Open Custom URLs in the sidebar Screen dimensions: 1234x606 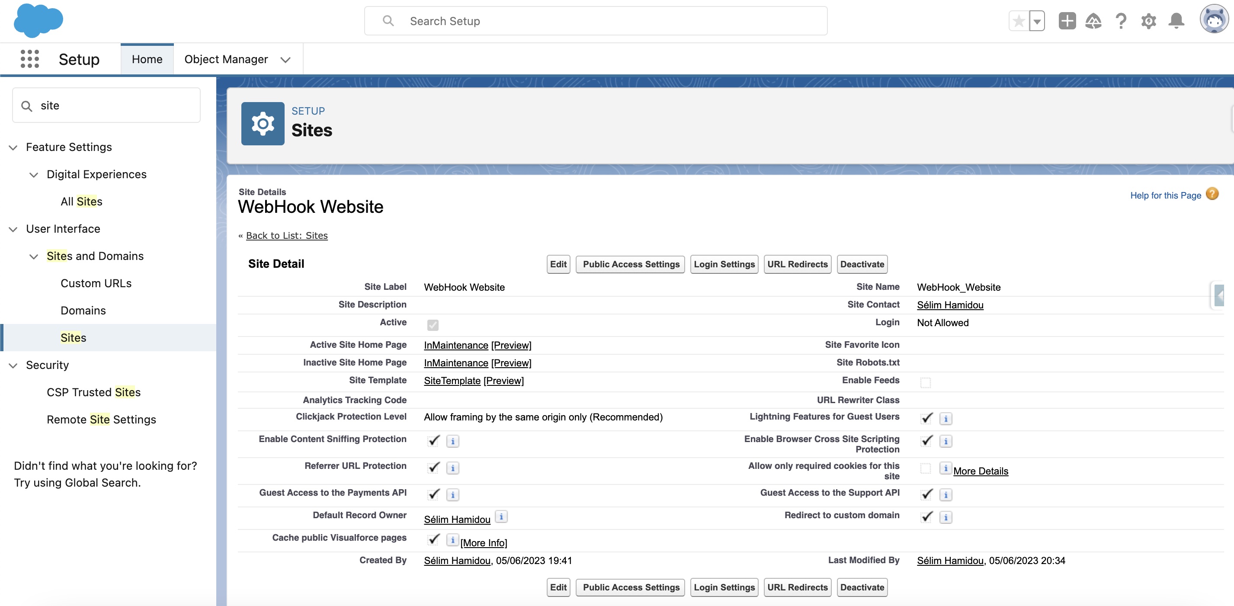point(96,284)
